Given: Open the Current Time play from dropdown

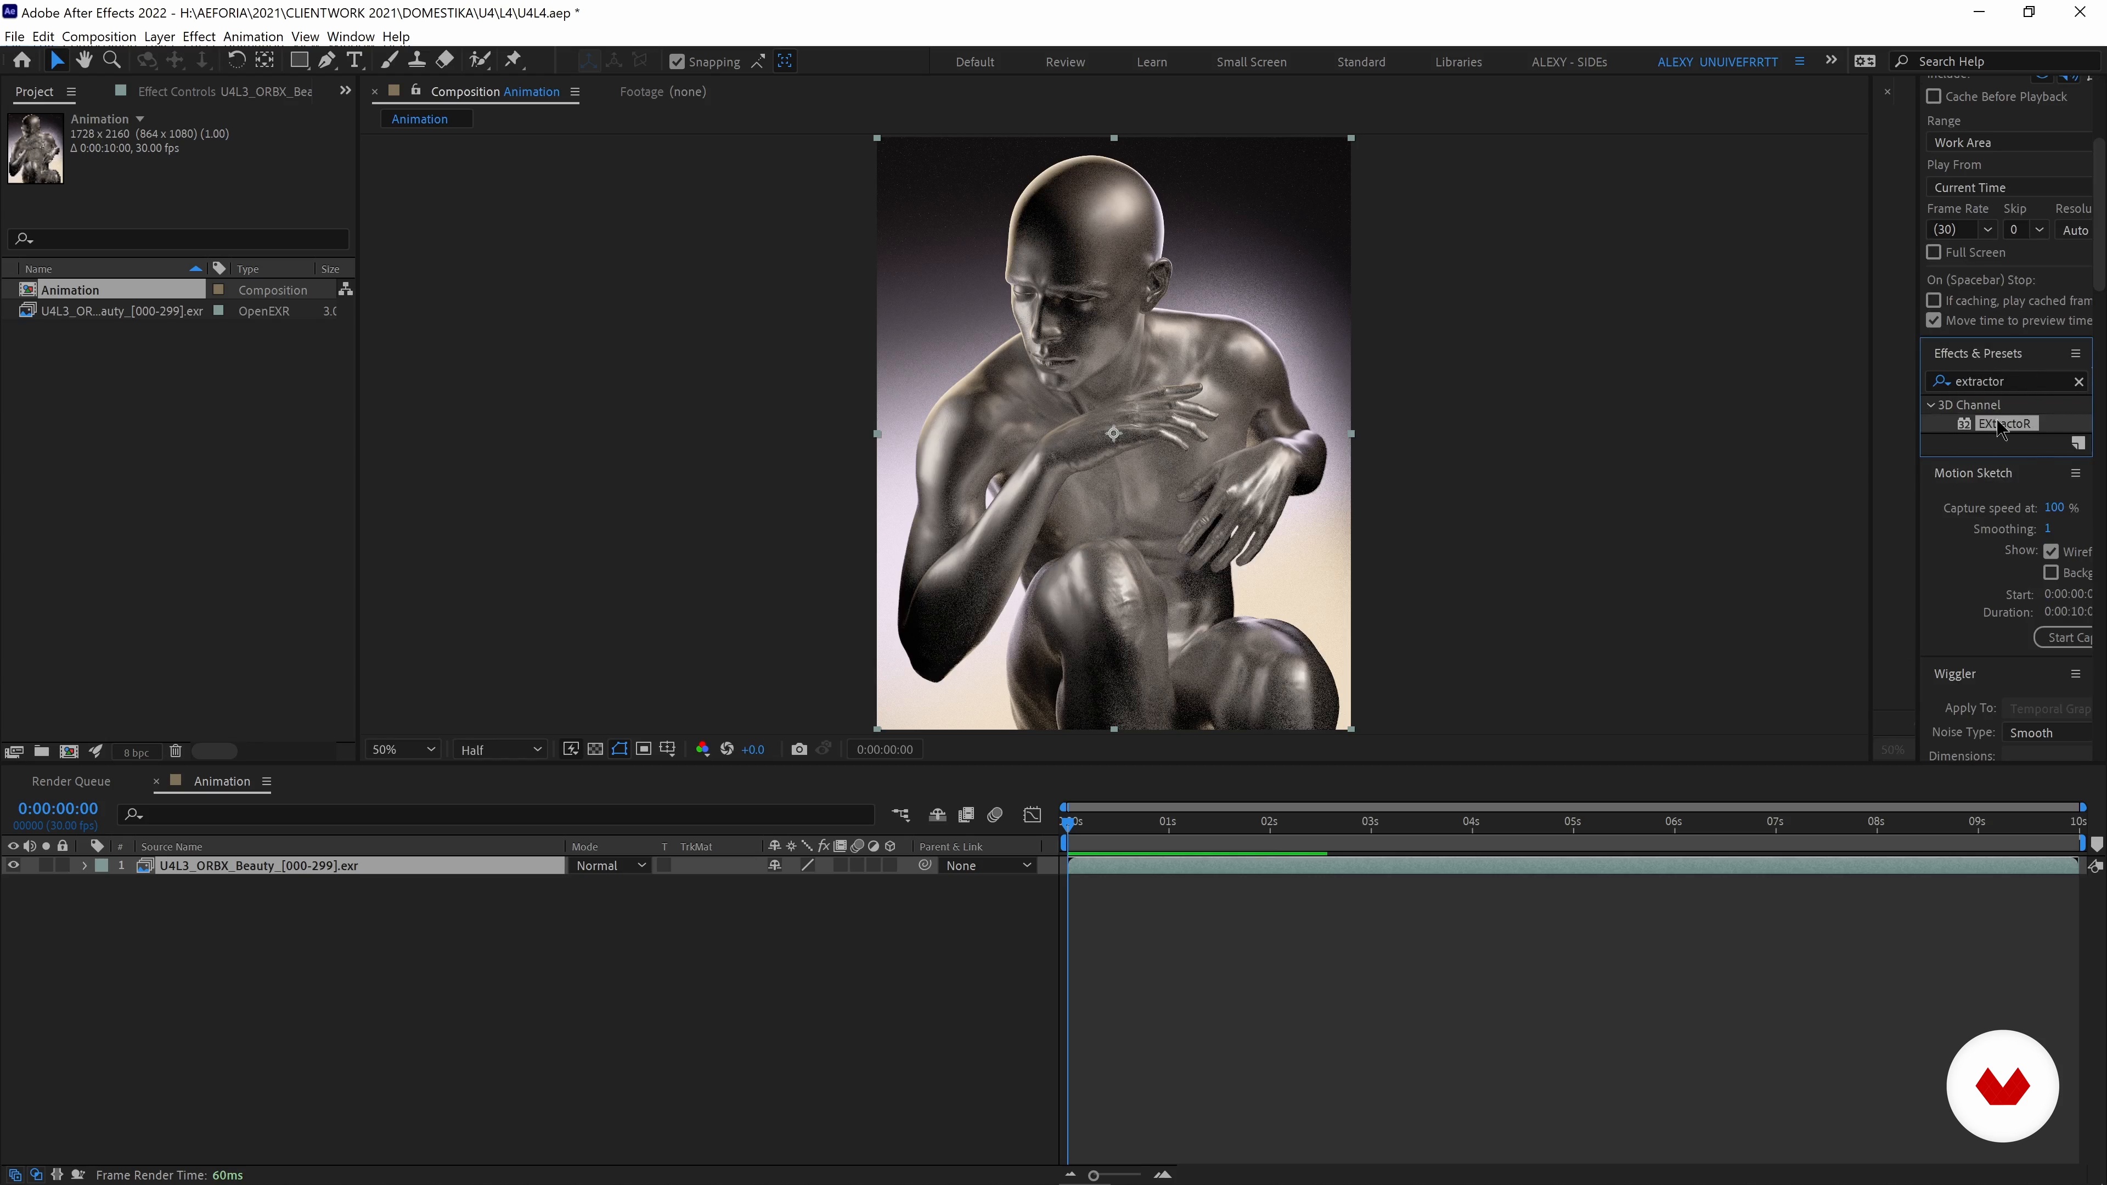Looking at the screenshot, I should click(x=2009, y=187).
